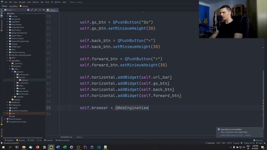Open the Navigate menu
Image resolution: width=267 pixels, height=150 pixels.
coord(22,2)
